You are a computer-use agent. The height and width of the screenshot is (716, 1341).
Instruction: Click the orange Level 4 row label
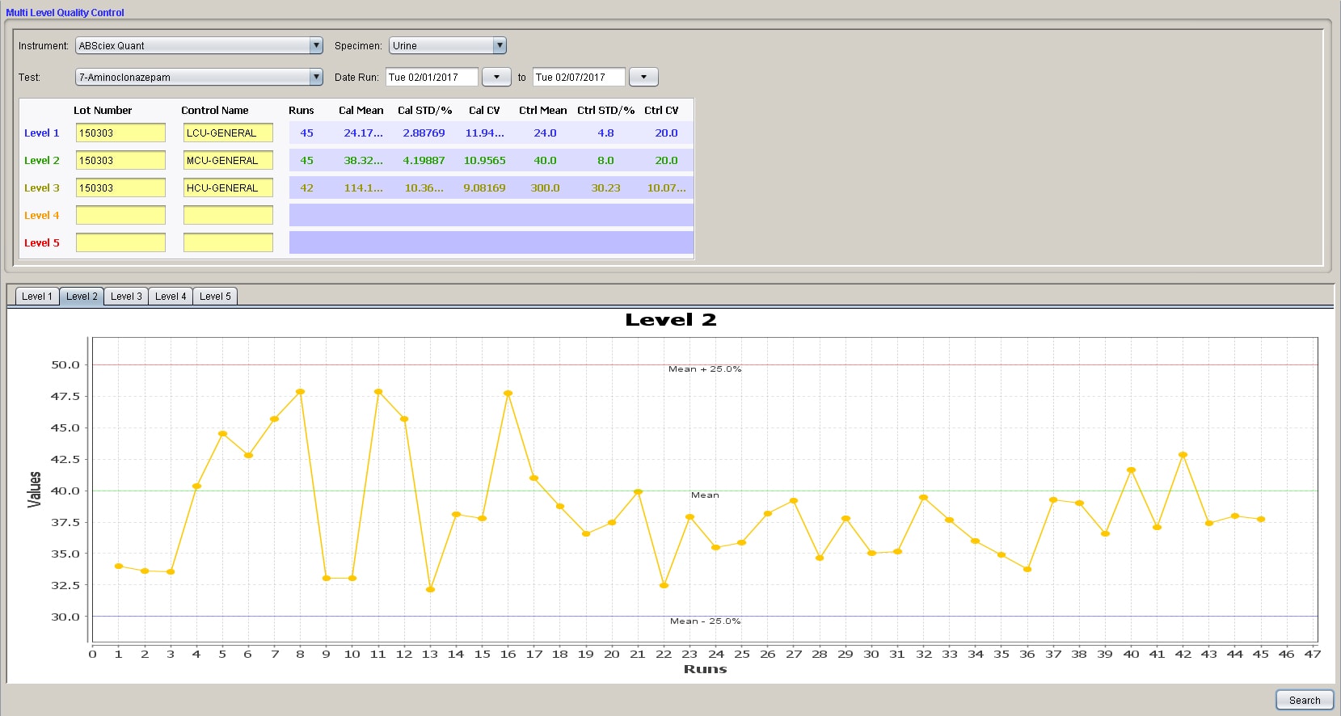click(42, 216)
